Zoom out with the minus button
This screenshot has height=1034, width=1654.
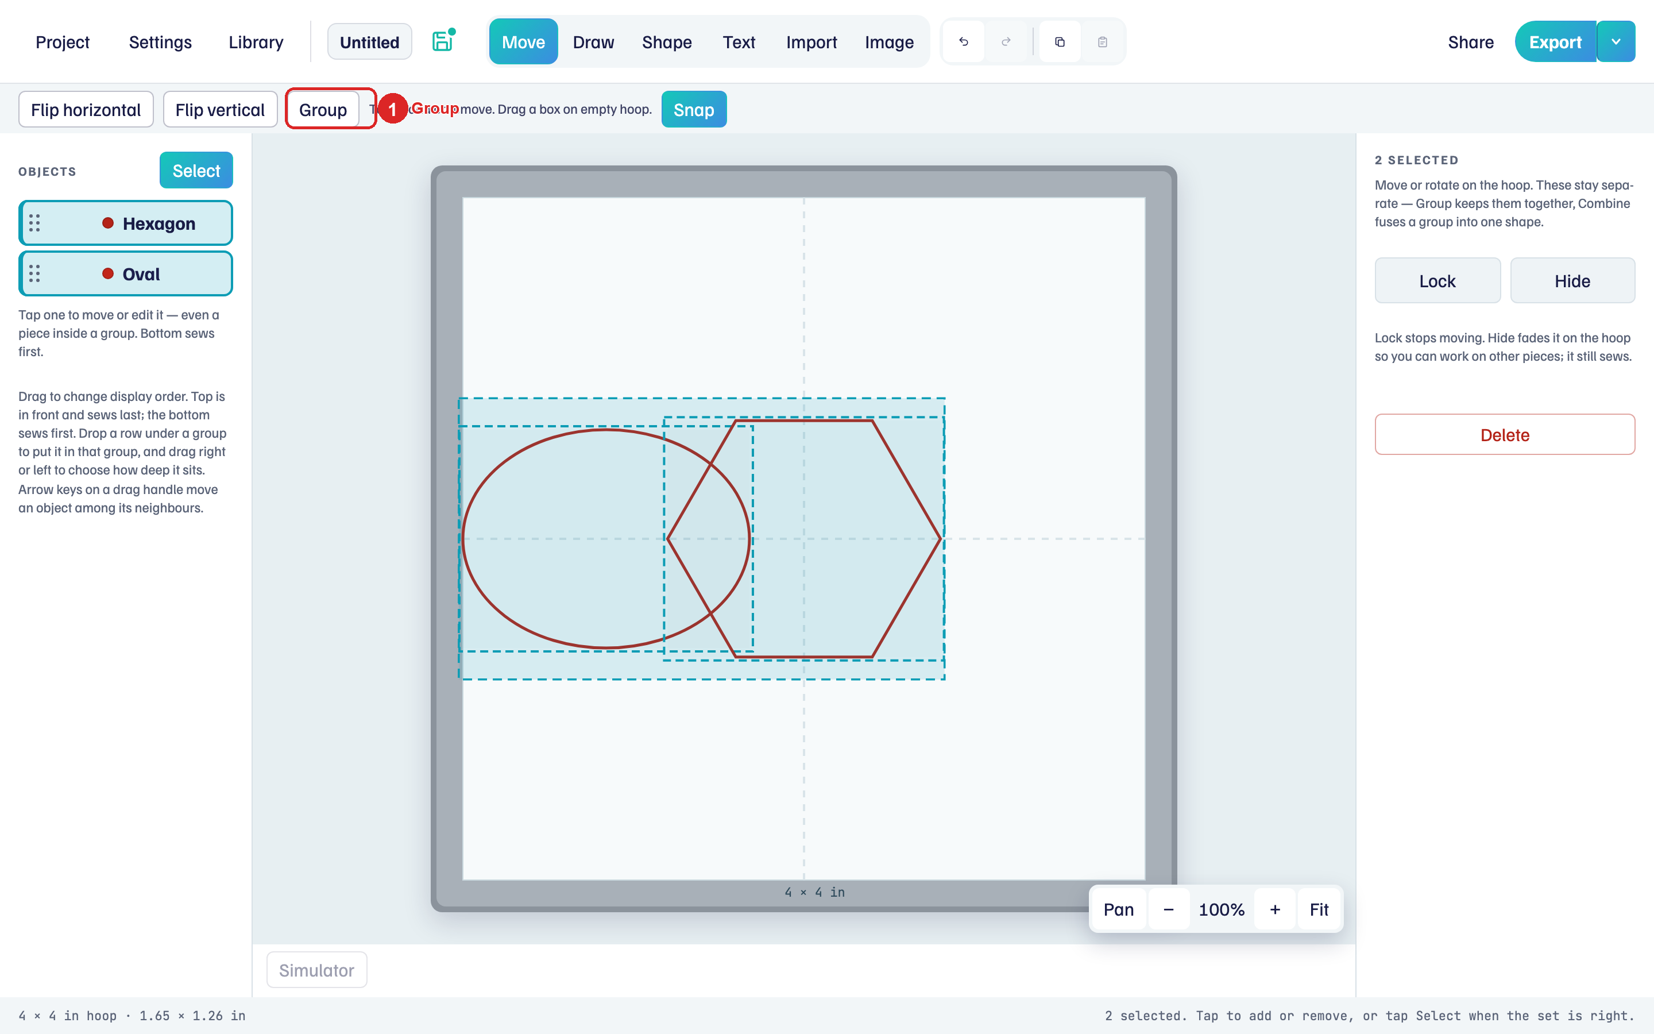1169,909
